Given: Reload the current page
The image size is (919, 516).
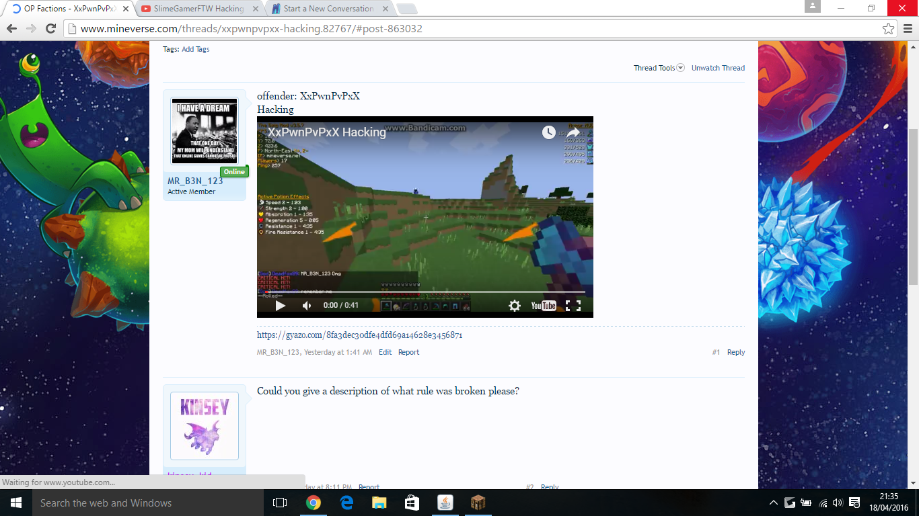Looking at the screenshot, I should [x=50, y=29].
